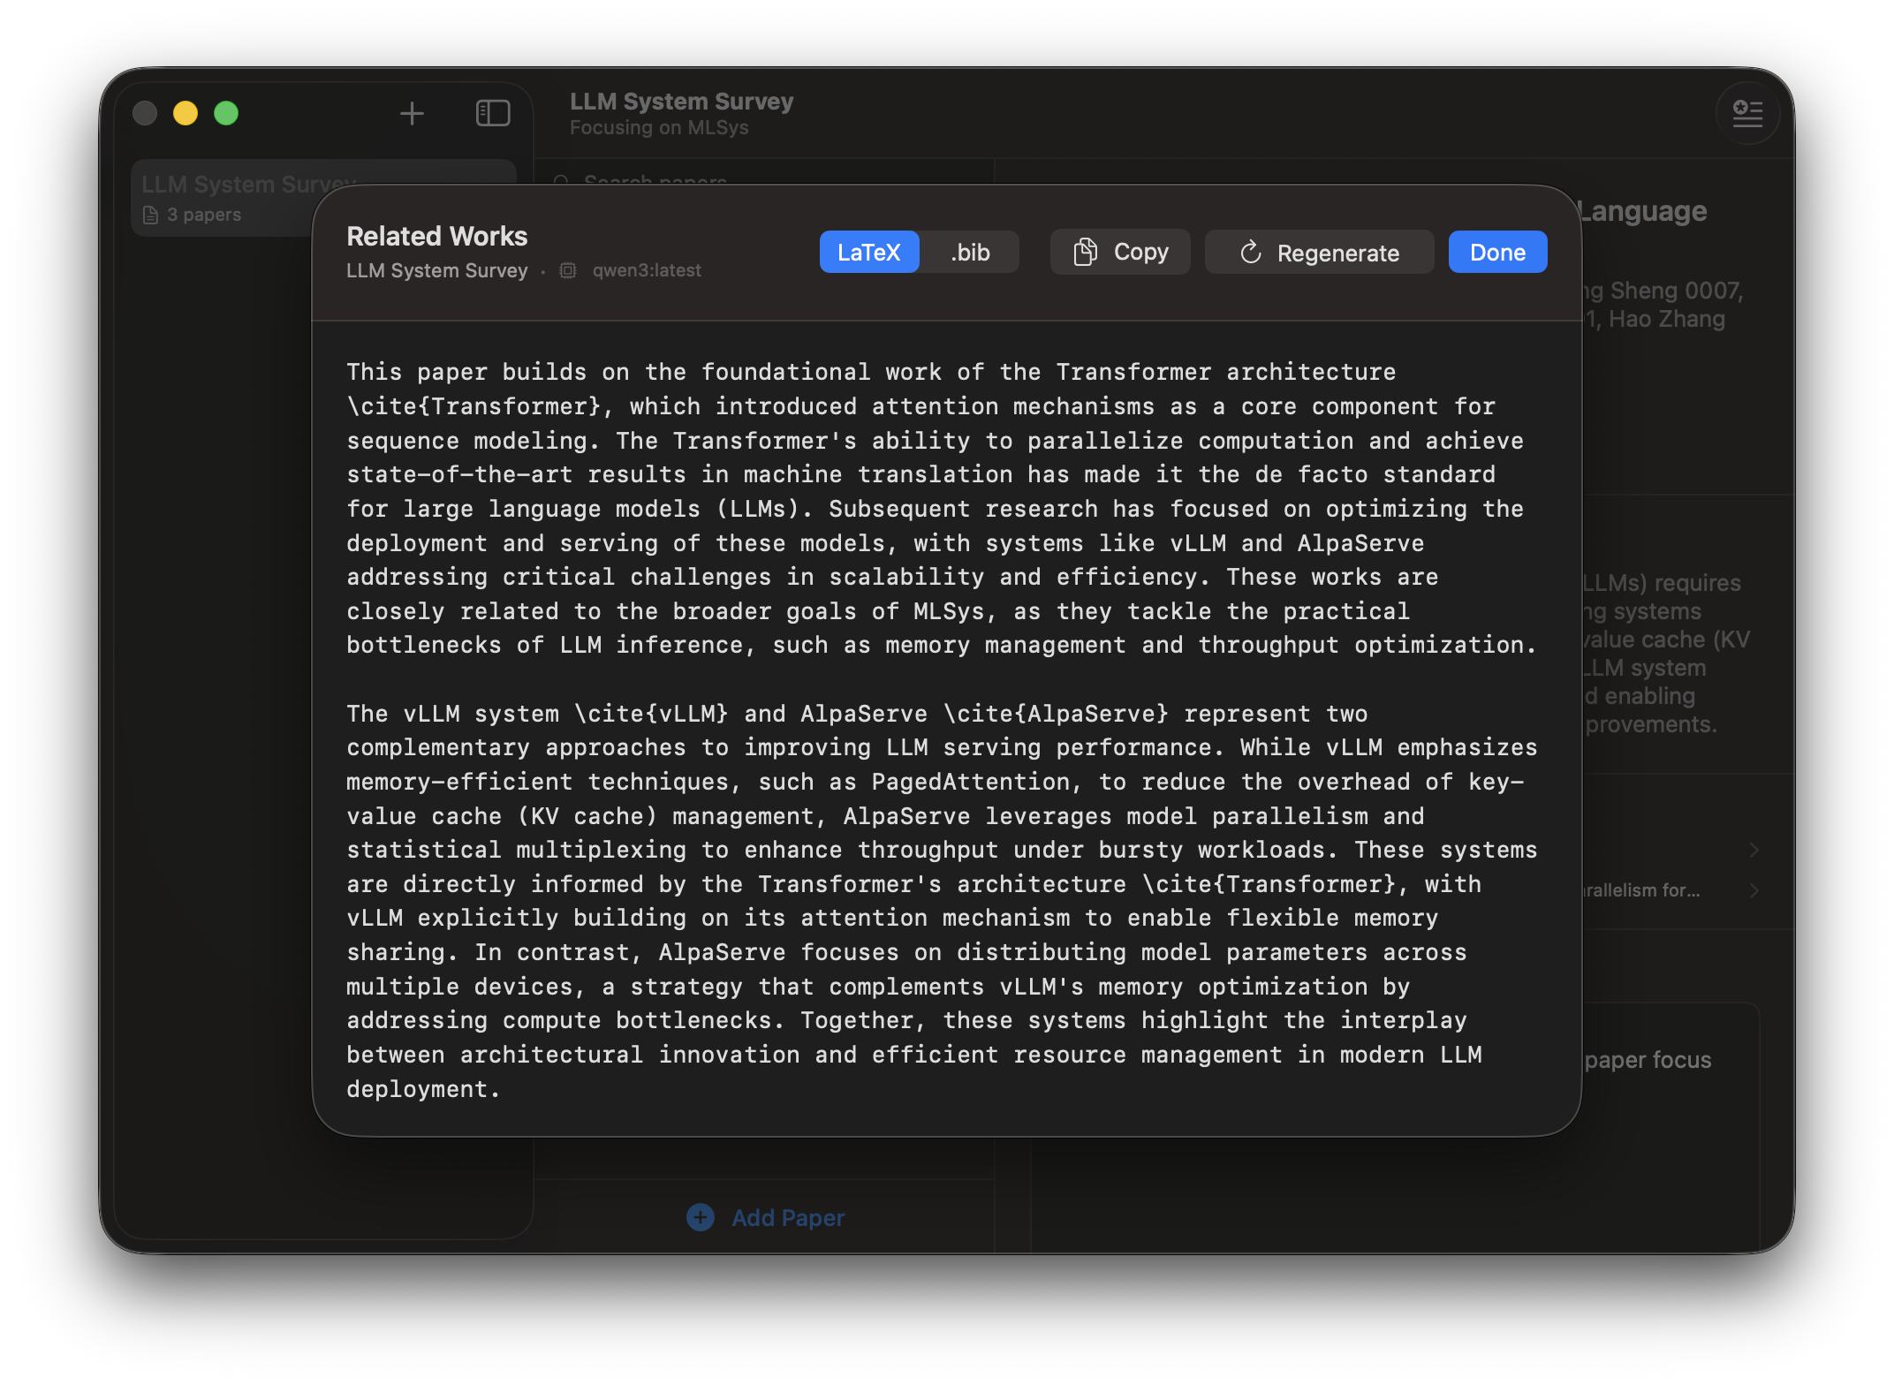1894x1385 pixels.
Task: Click the document icon beside 3 papers
Action: (149, 215)
